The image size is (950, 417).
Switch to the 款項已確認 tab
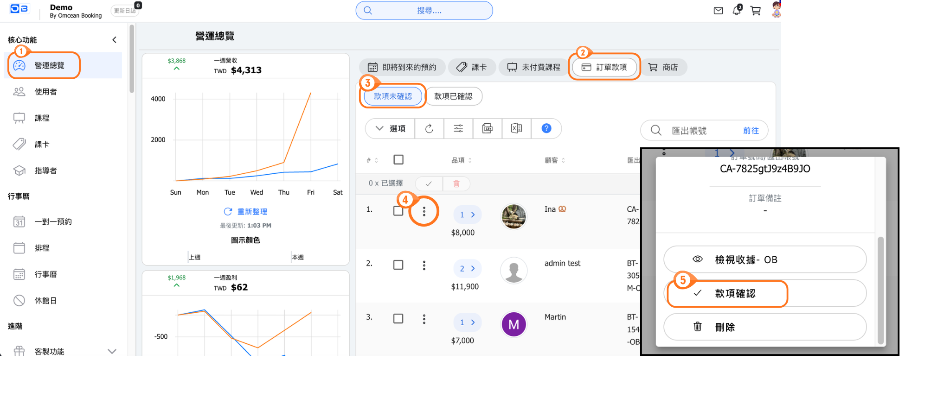453,96
